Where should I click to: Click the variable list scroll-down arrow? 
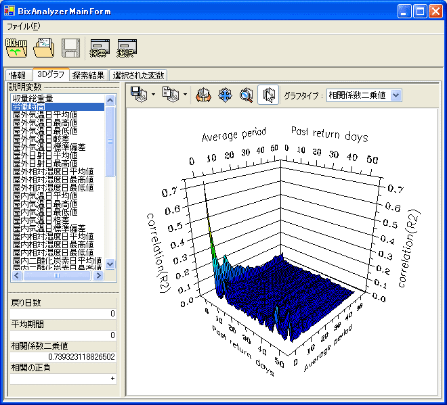click(x=111, y=264)
